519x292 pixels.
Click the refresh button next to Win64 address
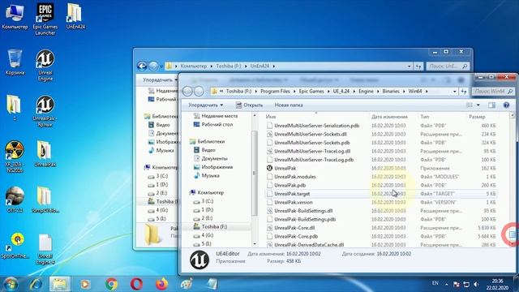point(464,91)
